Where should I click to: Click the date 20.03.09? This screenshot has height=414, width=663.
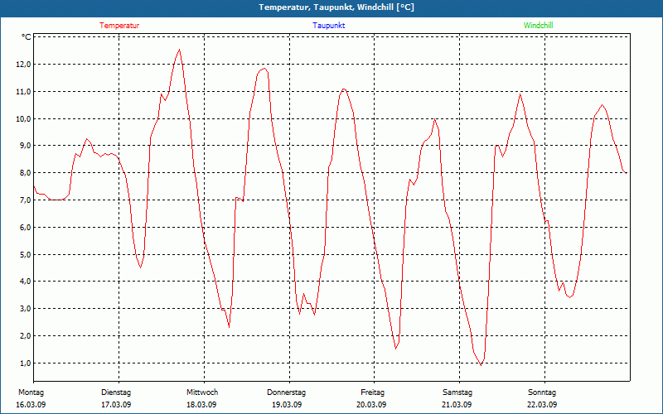tap(371, 405)
